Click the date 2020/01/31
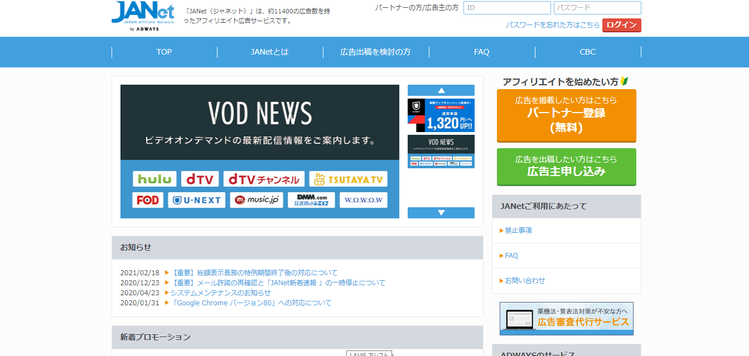Viewport: 749px width, 356px height. pyautogui.click(x=140, y=303)
